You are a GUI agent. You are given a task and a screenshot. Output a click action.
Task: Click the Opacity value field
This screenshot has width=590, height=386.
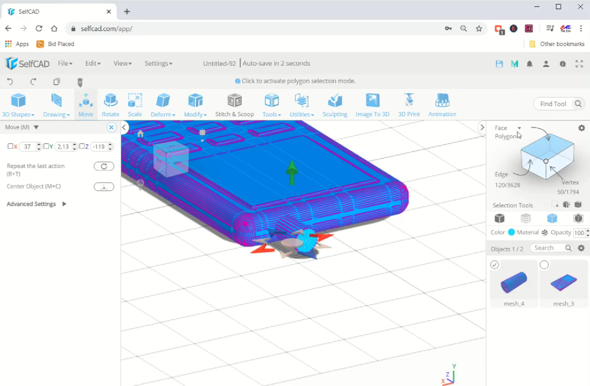[x=580, y=233]
